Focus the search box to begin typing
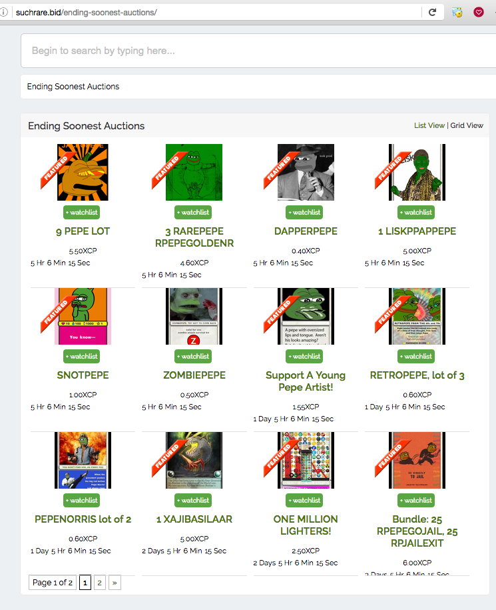This screenshot has width=496, height=610. click(x=258, y=51)
